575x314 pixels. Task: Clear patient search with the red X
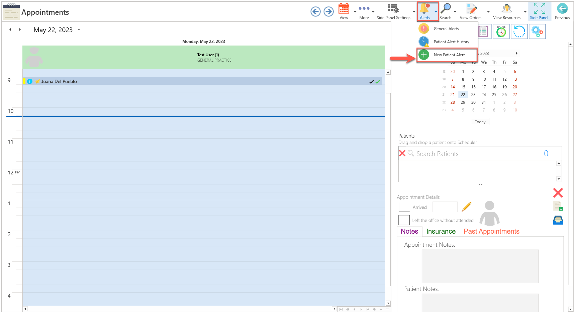[x=402, y=153]
